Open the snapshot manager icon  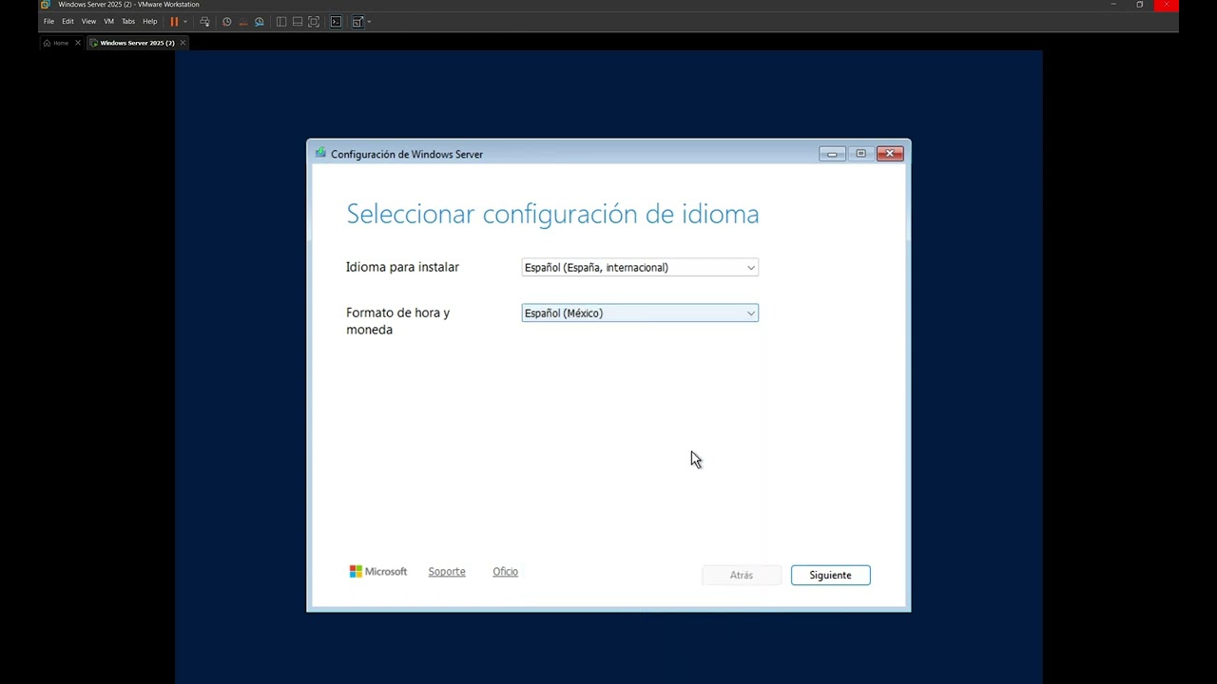point(259,21)
